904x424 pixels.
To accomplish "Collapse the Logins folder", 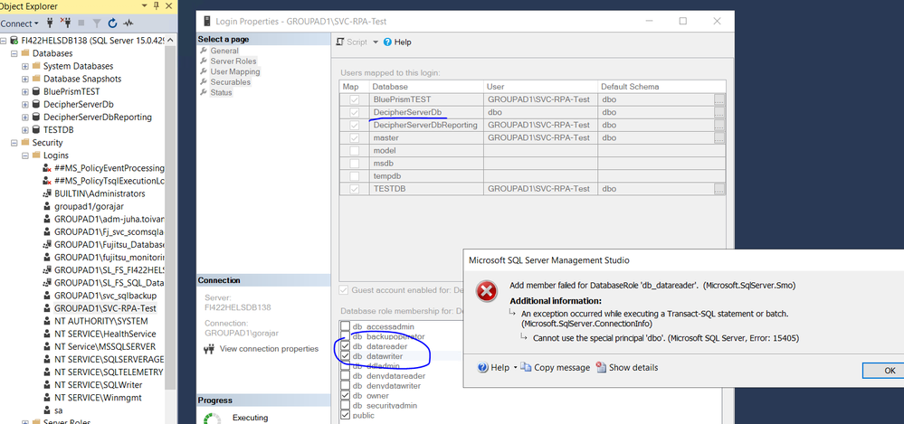I will point(24,155).
